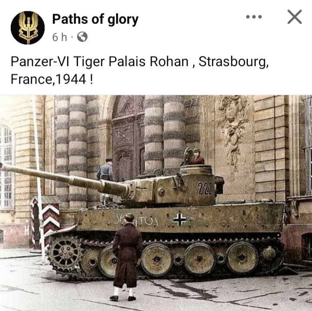The width and height of the screenshot is (312, 311).
Task: Click the black cross emblem on the tank hull
Action: coord(180,219)
